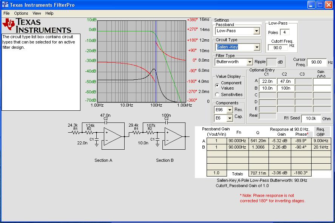
Task: Click the 24.3k R1 resistor in Section A
Action: (76, 133)
